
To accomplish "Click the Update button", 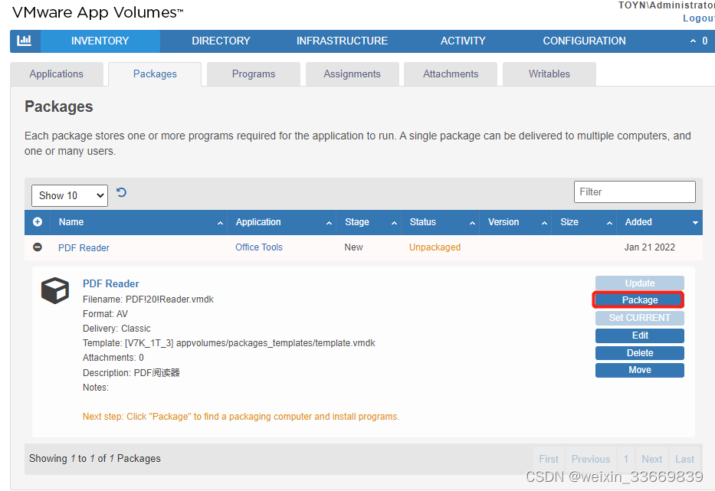I will click(640, 283).
